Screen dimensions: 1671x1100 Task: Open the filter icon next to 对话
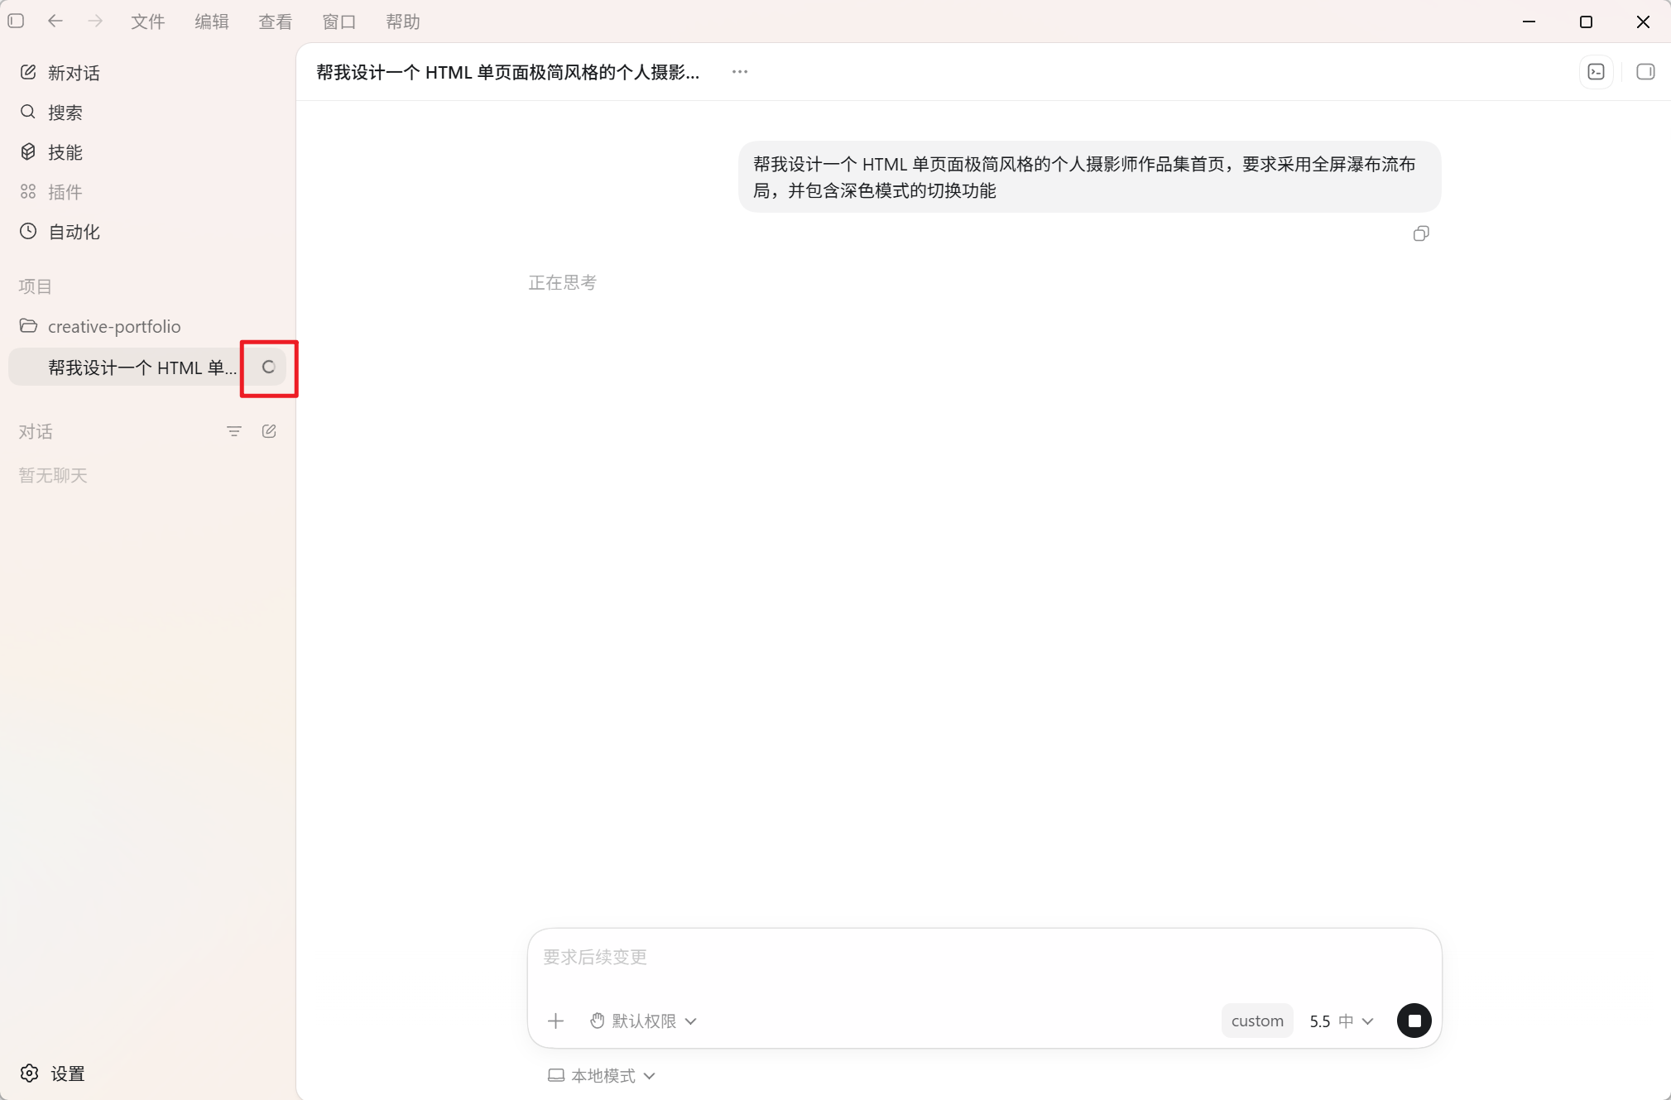tap(234, 431)
